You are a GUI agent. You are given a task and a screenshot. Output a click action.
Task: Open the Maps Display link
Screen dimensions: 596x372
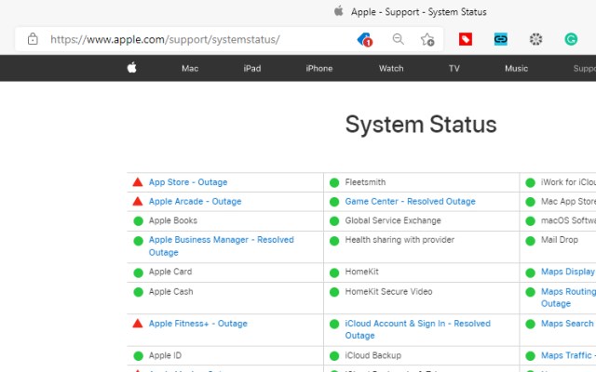coord(568,272)
